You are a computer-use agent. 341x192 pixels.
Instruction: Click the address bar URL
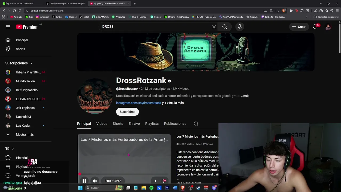pos(47,11)
